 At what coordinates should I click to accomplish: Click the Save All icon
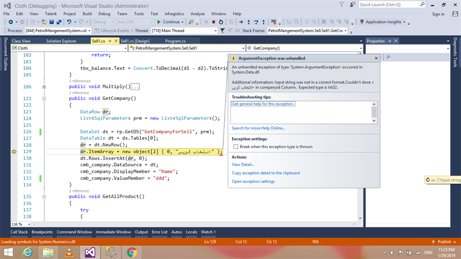[59, 22]
